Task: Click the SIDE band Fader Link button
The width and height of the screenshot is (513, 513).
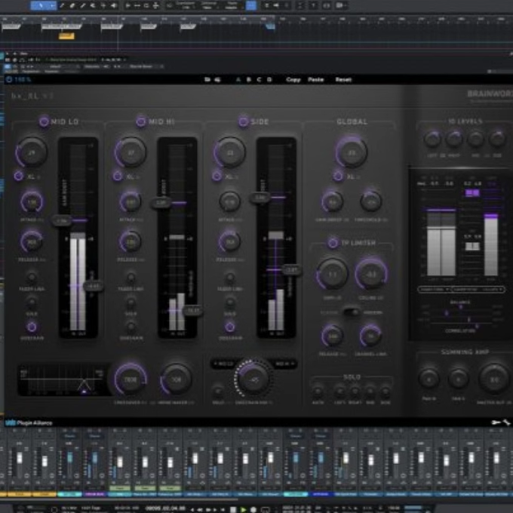Action: pos(229,277)
